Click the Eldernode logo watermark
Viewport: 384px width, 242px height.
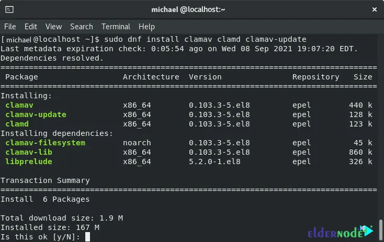341,232
